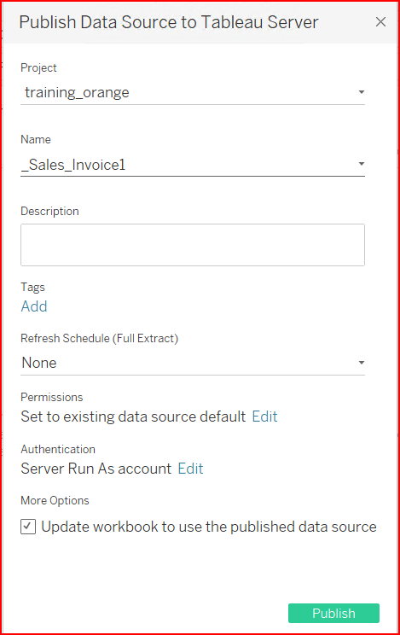Close the Publish Data Source dialog
Viewport: 400px width, 635px height.
pyautogui.click(x=380, y=22)
